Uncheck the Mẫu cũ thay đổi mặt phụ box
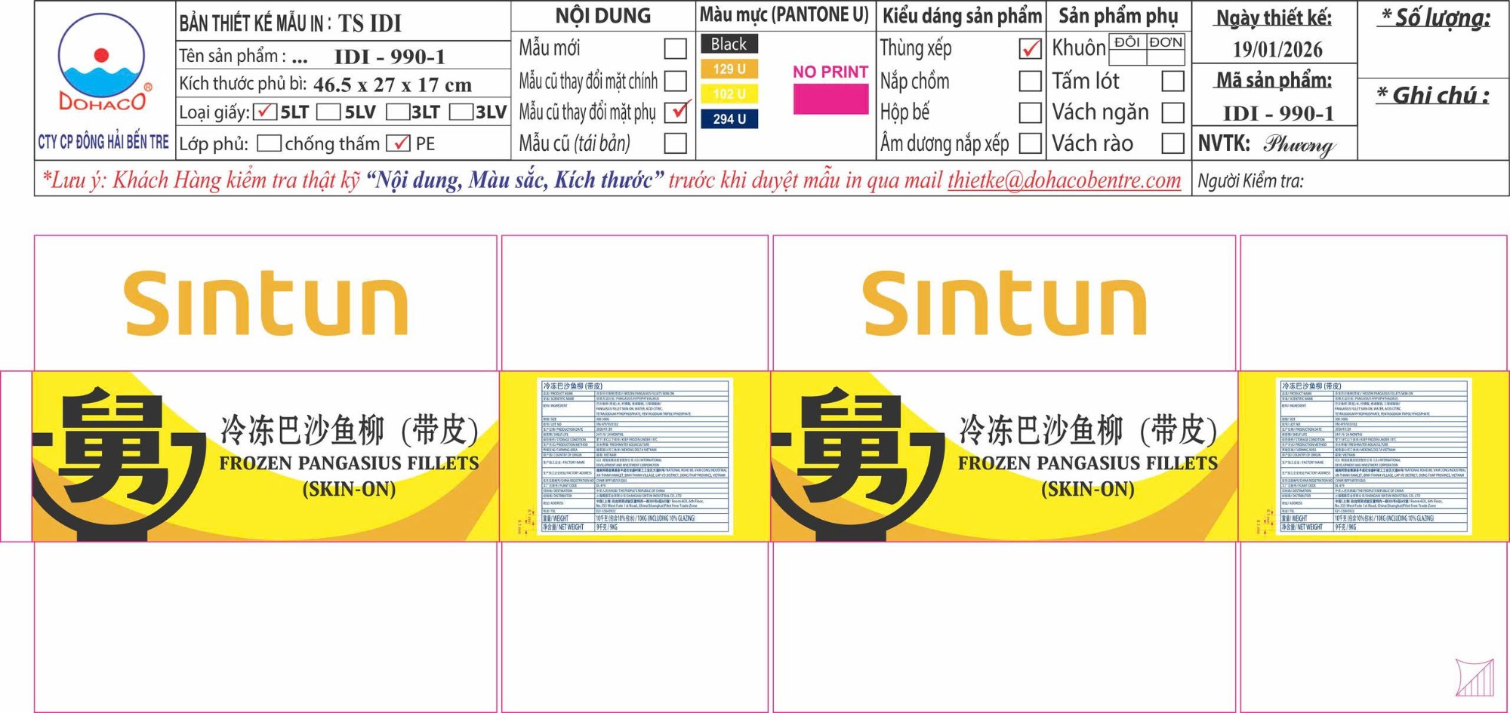This screenshot has width=1510, height=713. (x=676, y=112)
